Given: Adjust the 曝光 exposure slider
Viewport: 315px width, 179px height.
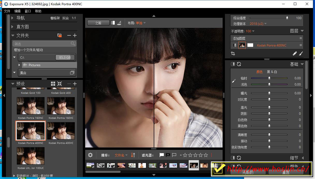Looking at the screenshot, I should coord(269,93).
